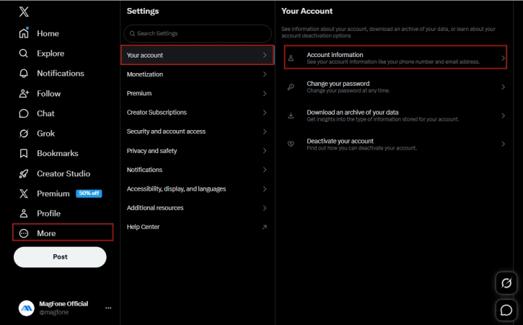Expand Security and account access

[x=197, y=131]
